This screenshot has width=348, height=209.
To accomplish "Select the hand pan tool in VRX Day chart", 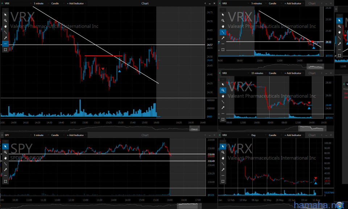I will click(x=223, y=158).
